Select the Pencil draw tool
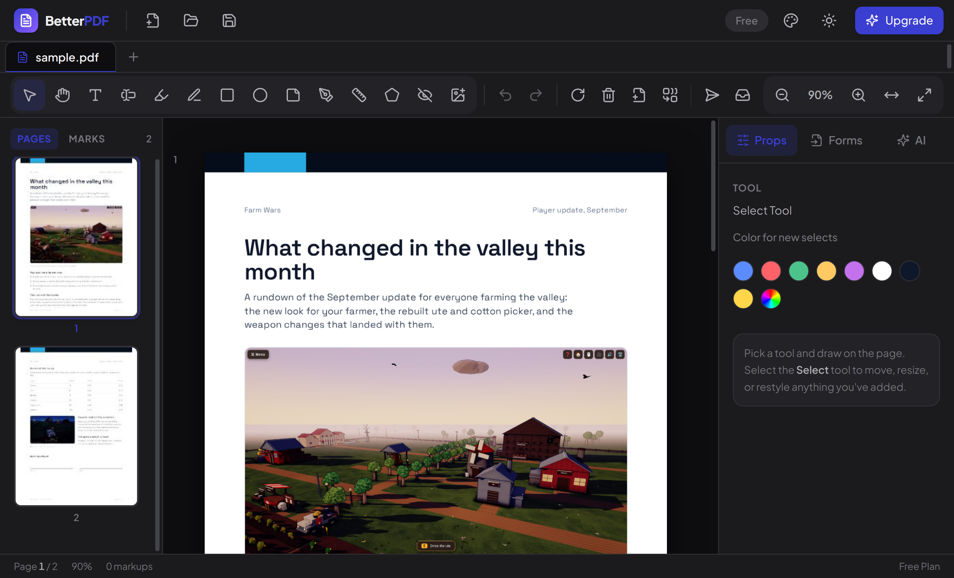This screenshot has height=578, width=954. tap(194, 95)
